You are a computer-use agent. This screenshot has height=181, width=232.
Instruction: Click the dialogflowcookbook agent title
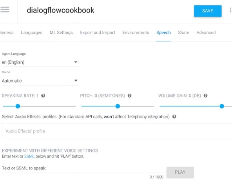[60, 10]
